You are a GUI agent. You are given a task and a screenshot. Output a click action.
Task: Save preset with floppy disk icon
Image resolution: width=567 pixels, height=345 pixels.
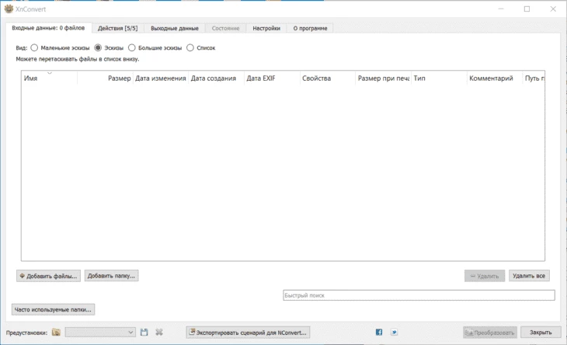pos(144,332)
